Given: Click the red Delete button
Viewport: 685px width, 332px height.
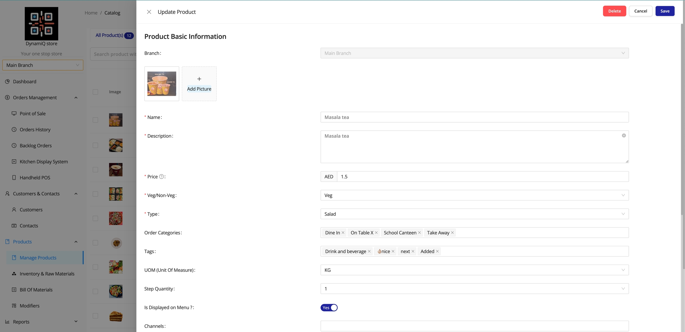Looking at the screenshot, I should click(614, 11).
